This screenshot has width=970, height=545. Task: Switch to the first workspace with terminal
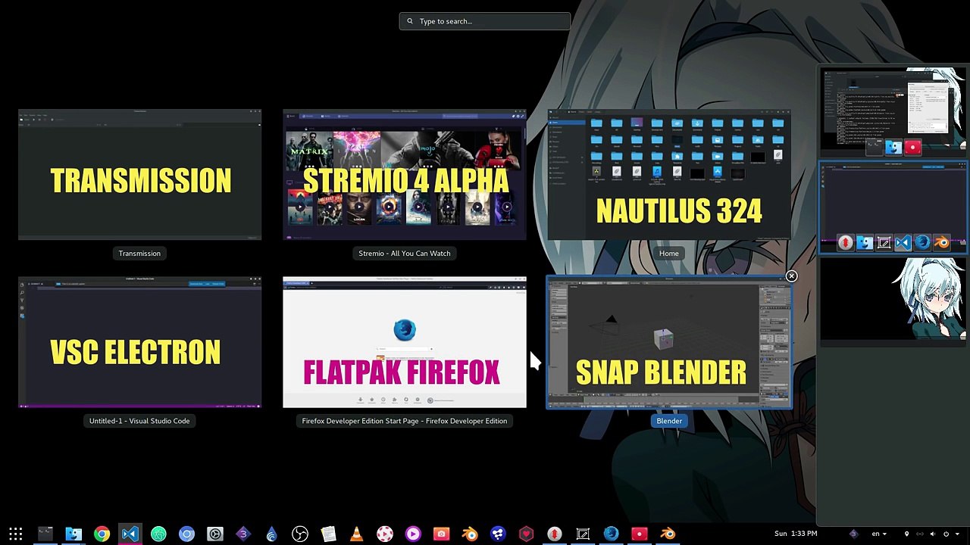point(893,112)
